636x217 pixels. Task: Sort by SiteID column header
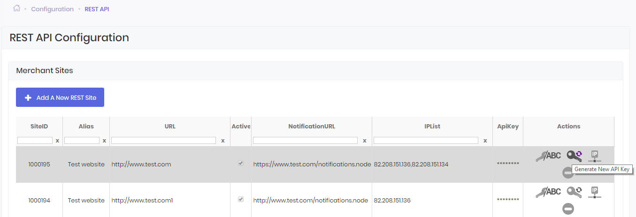click(39, 127)
